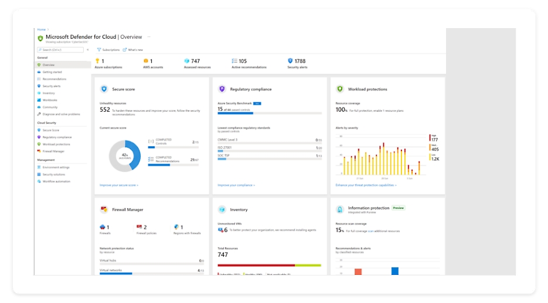Click the Security alerts shield icon in summary

290,61
